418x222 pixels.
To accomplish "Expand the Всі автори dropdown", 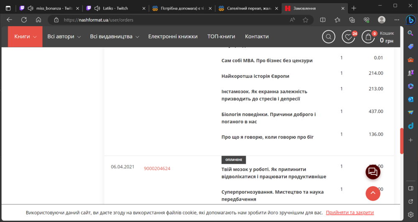I will [64, 36].
